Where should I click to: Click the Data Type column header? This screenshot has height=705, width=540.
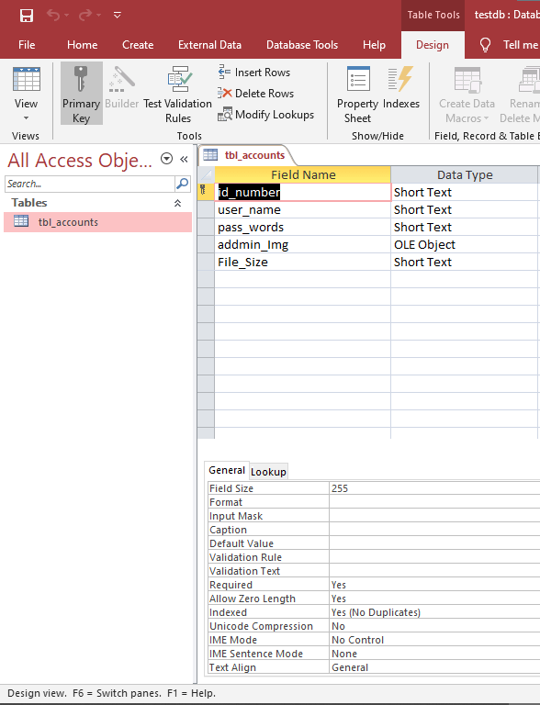(465, 175)
